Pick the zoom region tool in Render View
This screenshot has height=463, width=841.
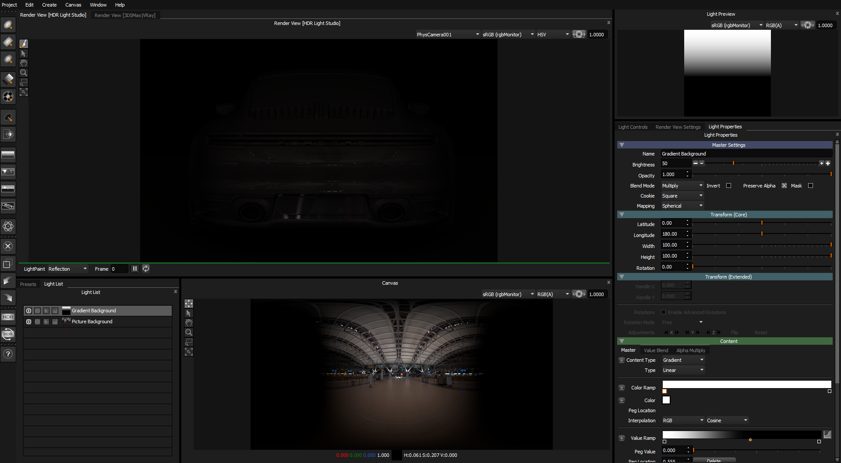click(x=24, y=82)
